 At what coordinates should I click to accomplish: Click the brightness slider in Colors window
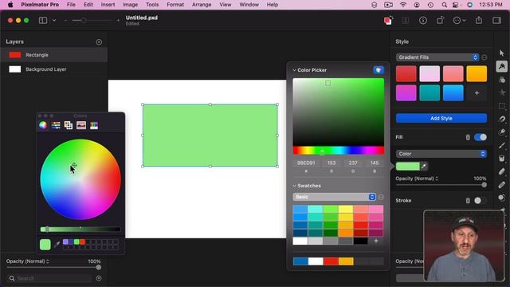[80, 230]
